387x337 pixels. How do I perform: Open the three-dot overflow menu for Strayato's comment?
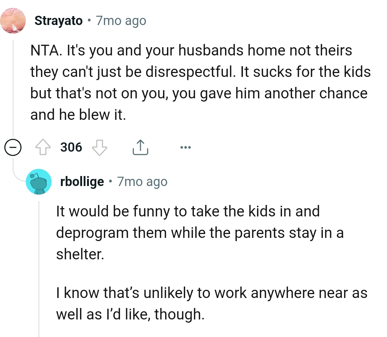(186, 147)
